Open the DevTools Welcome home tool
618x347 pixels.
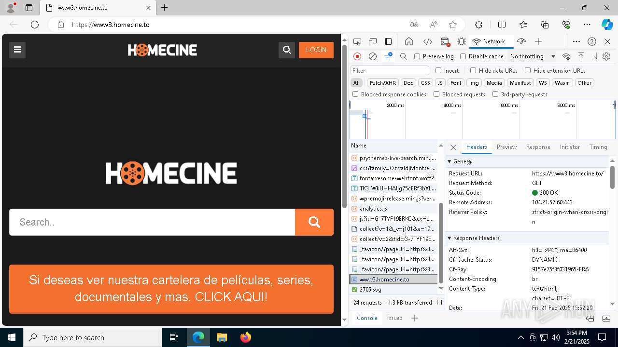409,41
